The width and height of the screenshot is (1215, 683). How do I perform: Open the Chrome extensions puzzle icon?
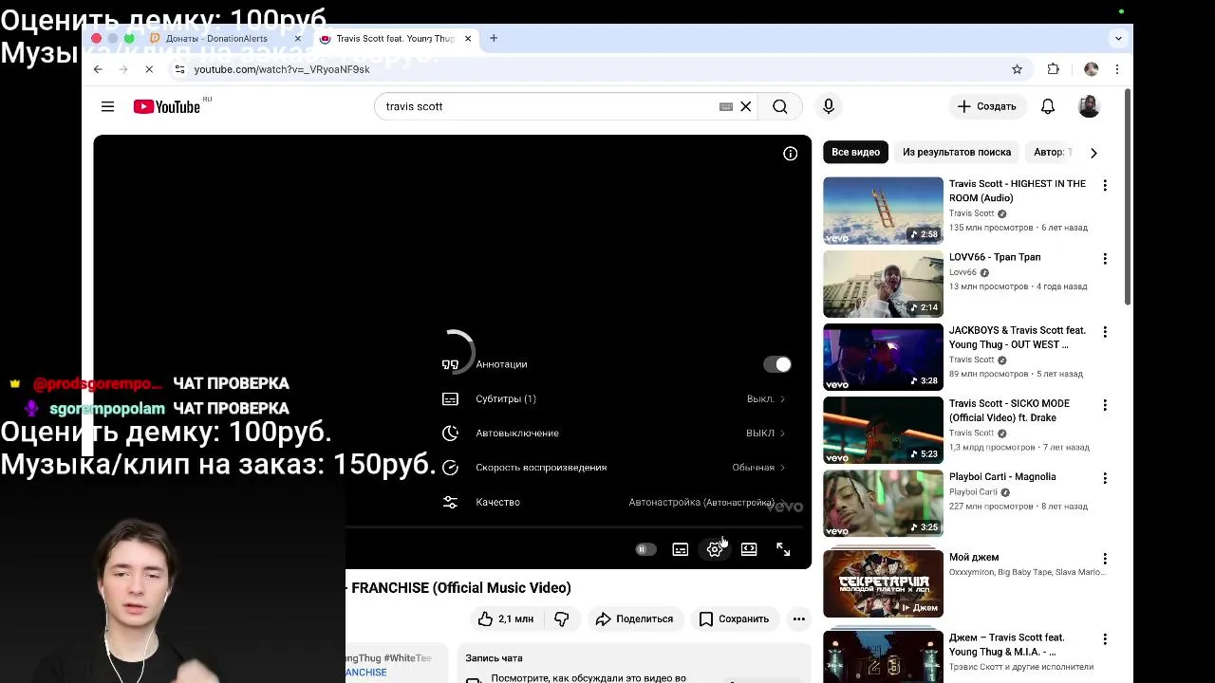[1053, 69]
